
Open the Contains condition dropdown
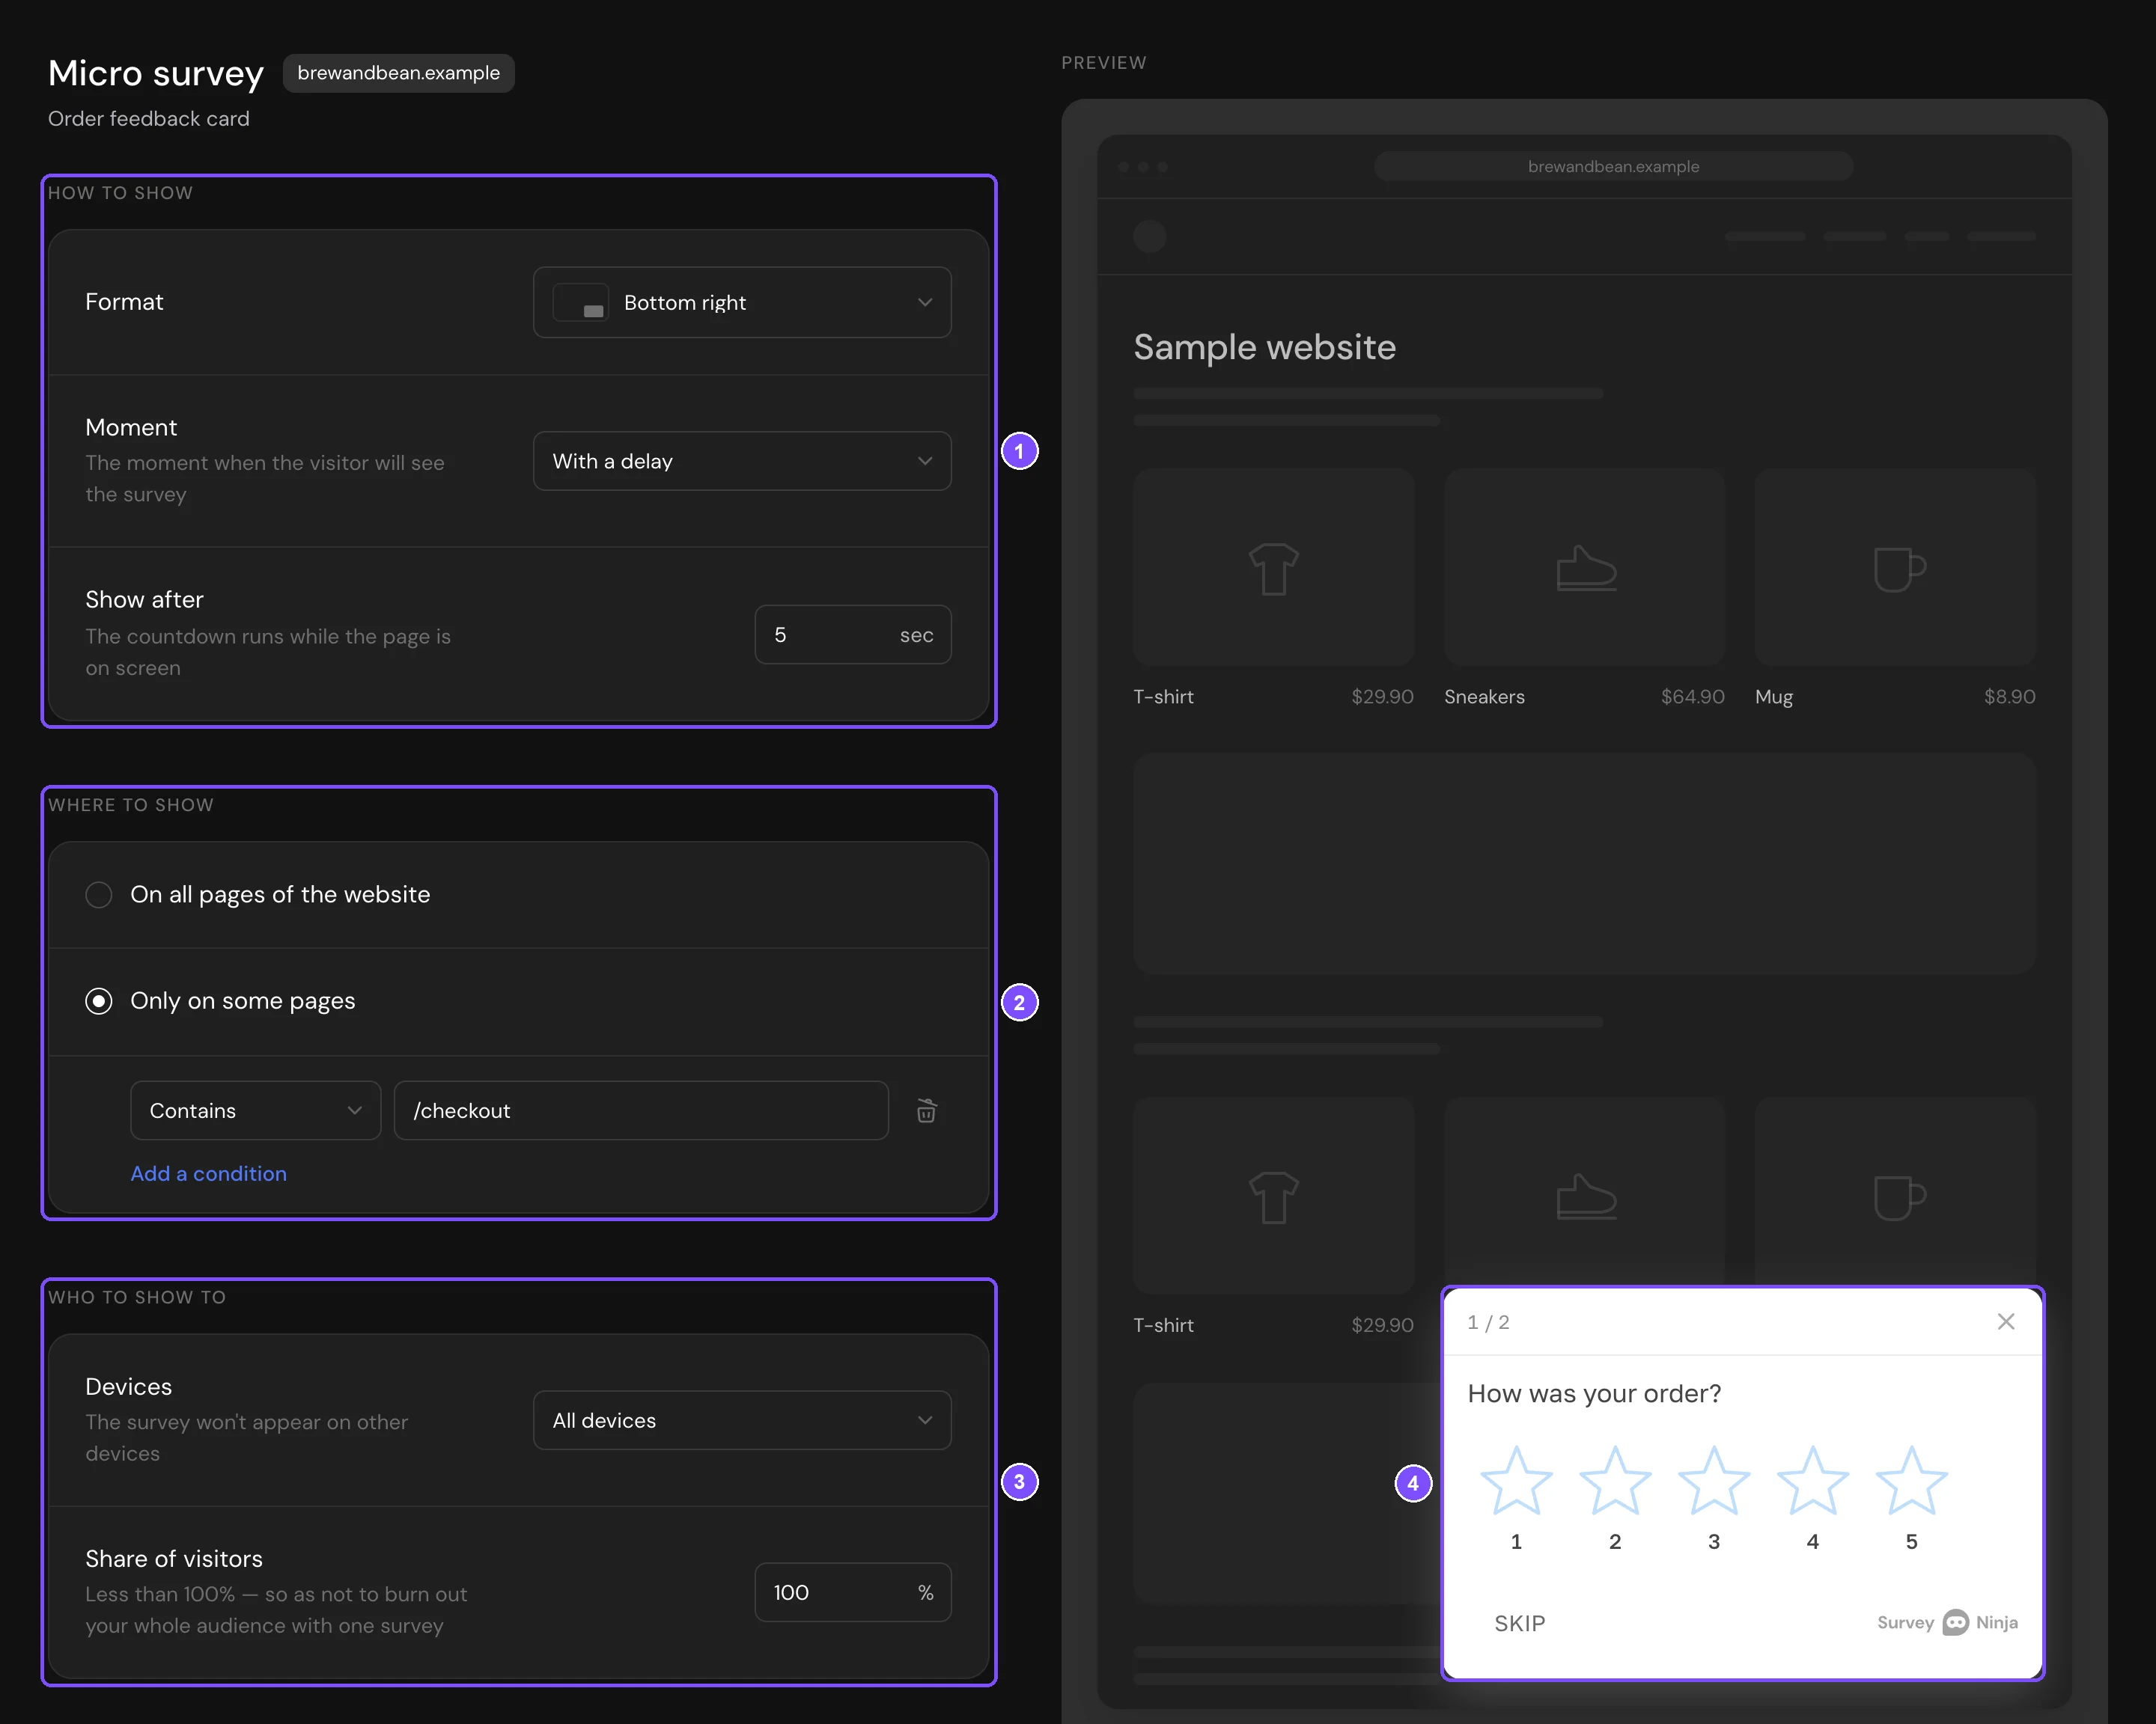(x=255, y=1110)
